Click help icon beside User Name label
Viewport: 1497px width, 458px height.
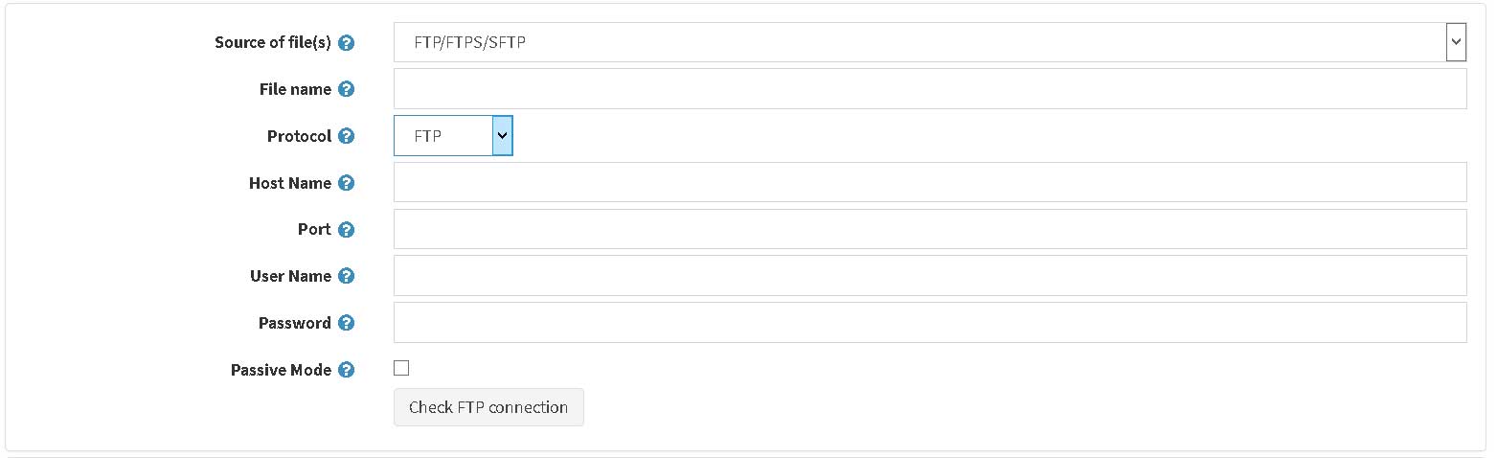coord(347,276)
